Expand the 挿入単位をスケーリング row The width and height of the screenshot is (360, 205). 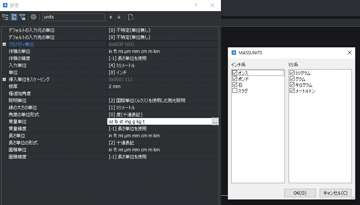click(x=4, y=80)
